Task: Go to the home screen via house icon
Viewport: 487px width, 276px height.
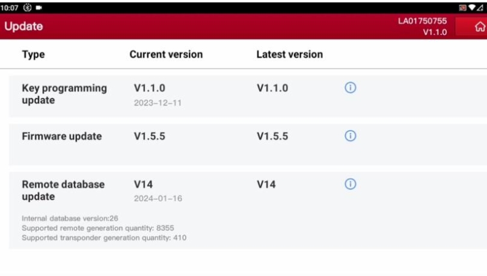Action: [x=480, y=26]
